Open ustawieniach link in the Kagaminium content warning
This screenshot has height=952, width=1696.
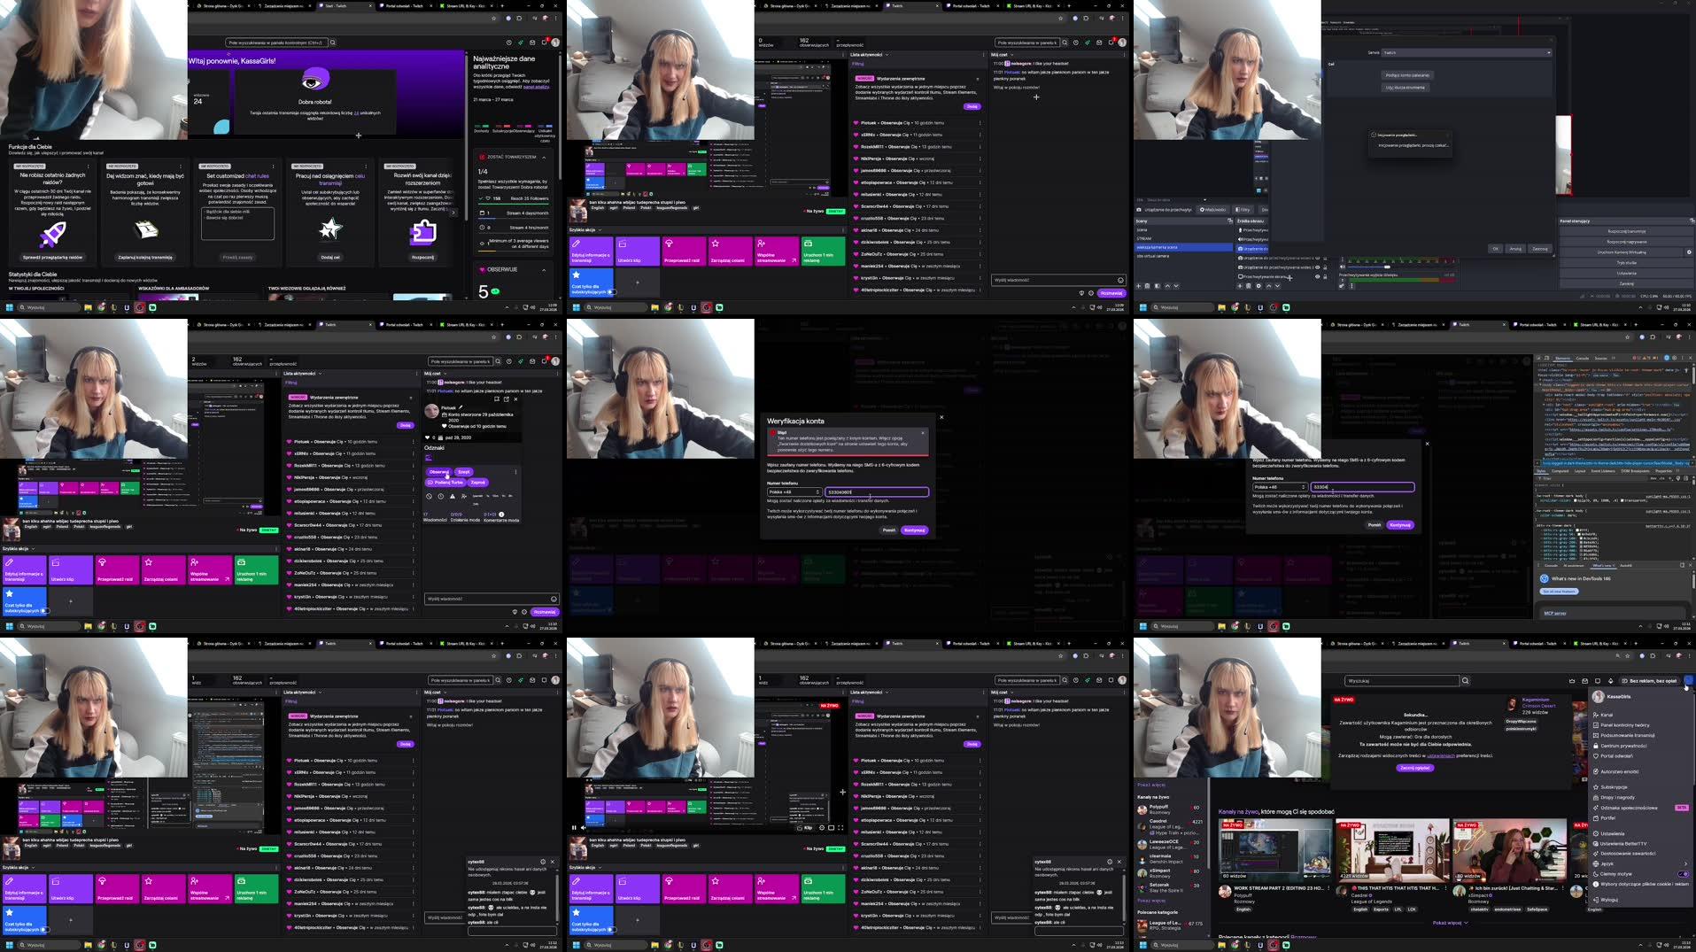tap(1441, 755)
